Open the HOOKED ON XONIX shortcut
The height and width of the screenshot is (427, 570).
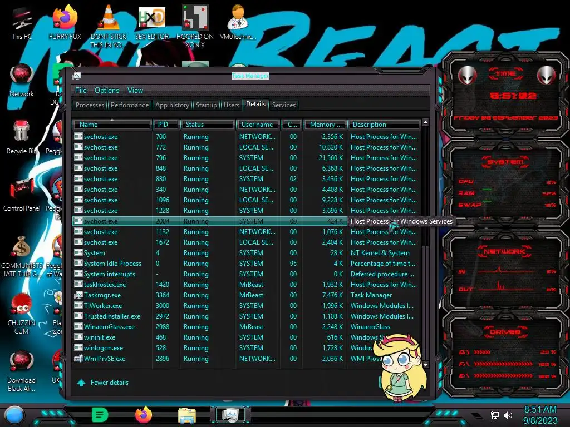(x=195, y=26)
